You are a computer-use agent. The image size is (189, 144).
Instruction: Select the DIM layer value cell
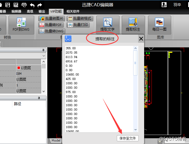tap(29, 74)
